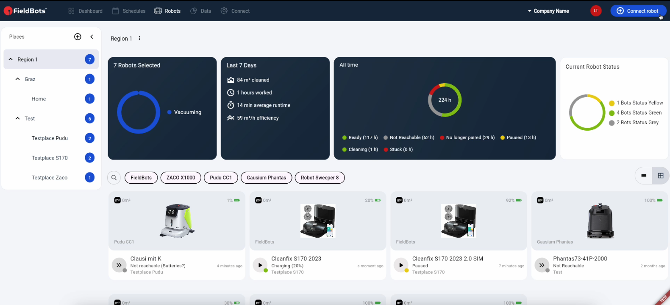Click 1% battery icon on Pudu card
The image size is (670, 305).
click(x=237, y=200)
